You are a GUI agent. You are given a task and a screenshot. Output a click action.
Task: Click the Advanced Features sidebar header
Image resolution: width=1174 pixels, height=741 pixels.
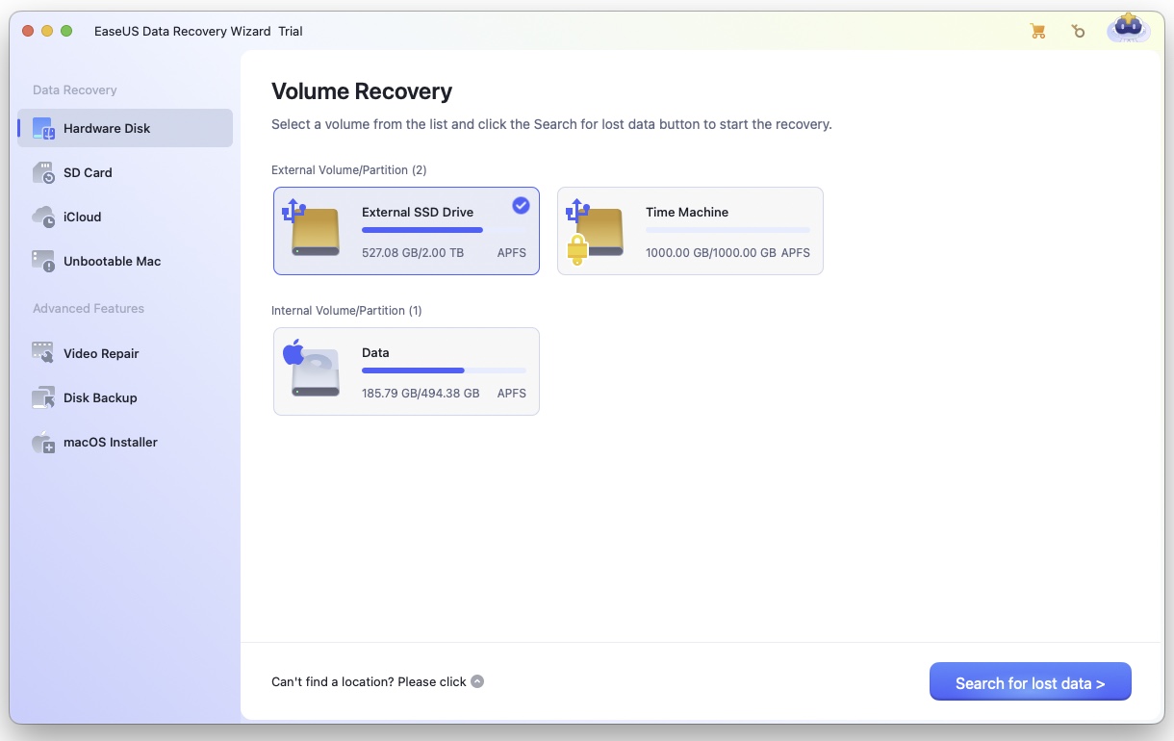tap(89, 308)
